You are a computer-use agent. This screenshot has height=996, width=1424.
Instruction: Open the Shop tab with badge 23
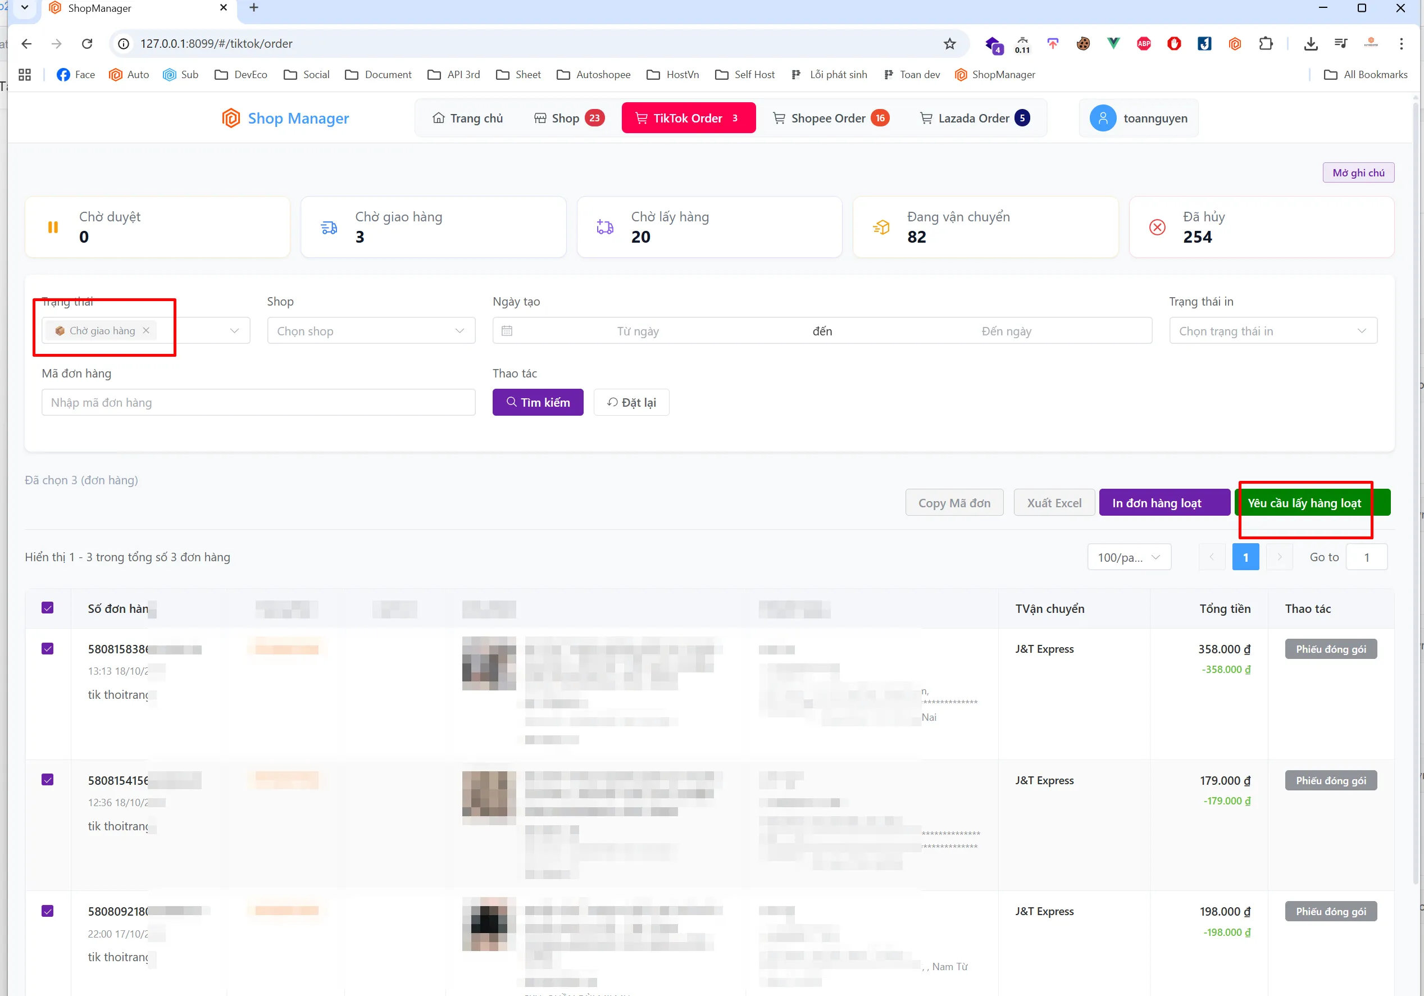(568, 118)
